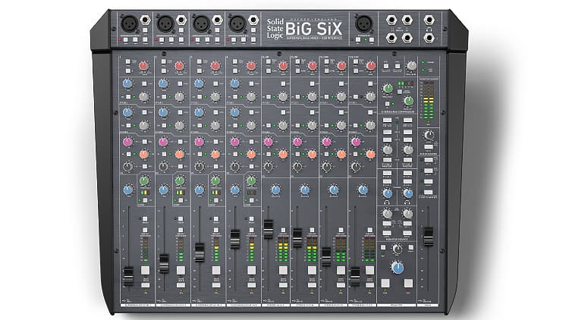Click the channel 1 fader cap
This screenshot has width=569, height=320.
tap(128, 277)
